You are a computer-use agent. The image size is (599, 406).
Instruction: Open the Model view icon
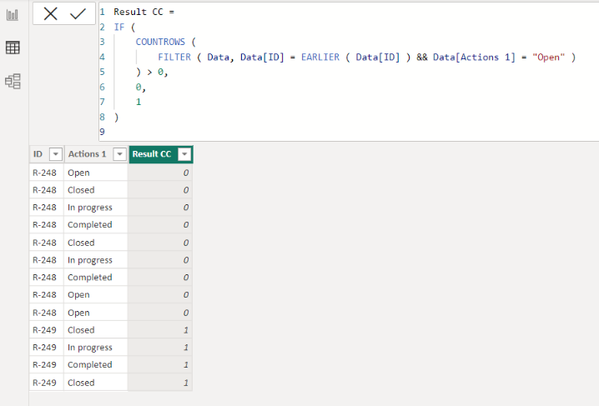pyautogui.click(x=13, y=81)
